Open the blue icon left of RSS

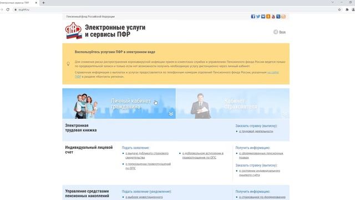coord(278,16)
